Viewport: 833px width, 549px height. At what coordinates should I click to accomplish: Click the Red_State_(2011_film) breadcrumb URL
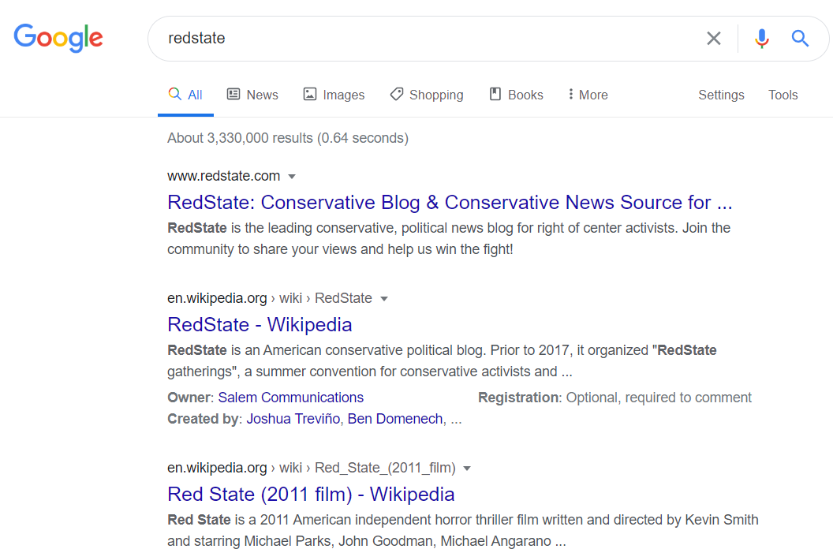point(312,468)
